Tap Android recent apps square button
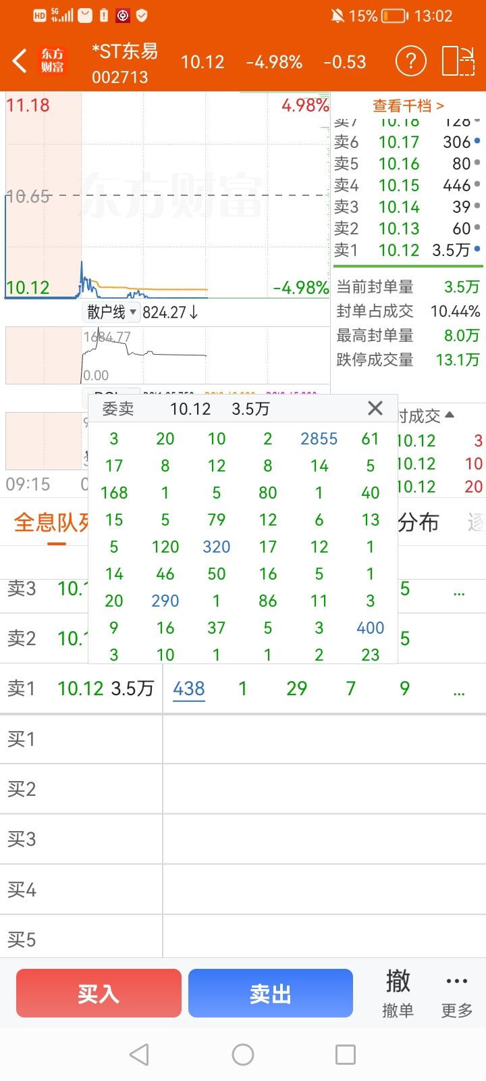 click(x=346, y=1054)
